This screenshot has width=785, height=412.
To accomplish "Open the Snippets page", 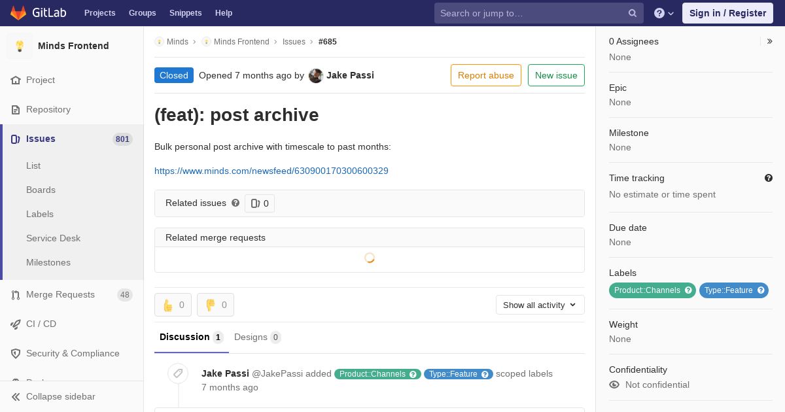I will click(x=185, y=12).
